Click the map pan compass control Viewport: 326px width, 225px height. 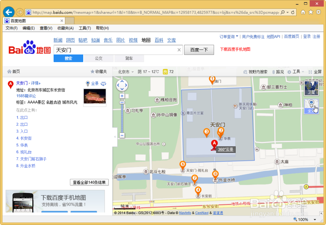tap(122, 85)
